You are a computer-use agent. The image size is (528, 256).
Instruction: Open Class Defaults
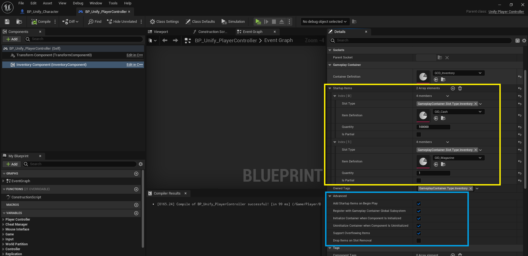click(200, 22)
